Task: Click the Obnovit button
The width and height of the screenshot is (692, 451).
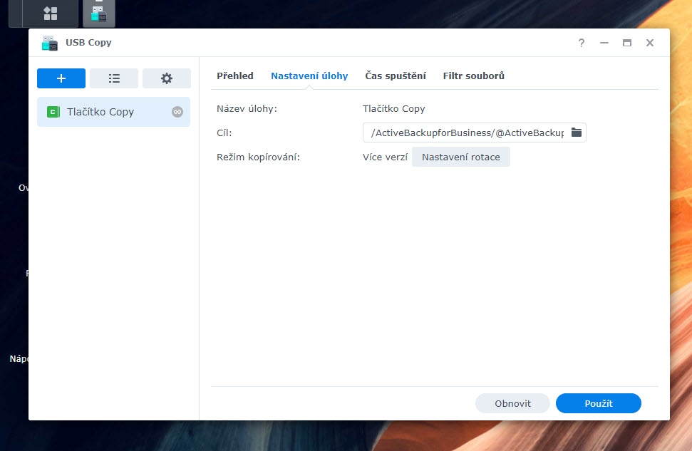Action: pos(512,403)
